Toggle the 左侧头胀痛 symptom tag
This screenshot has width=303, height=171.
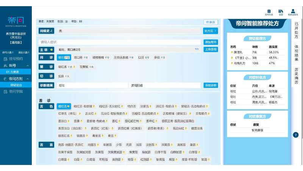tap(124, 57)
